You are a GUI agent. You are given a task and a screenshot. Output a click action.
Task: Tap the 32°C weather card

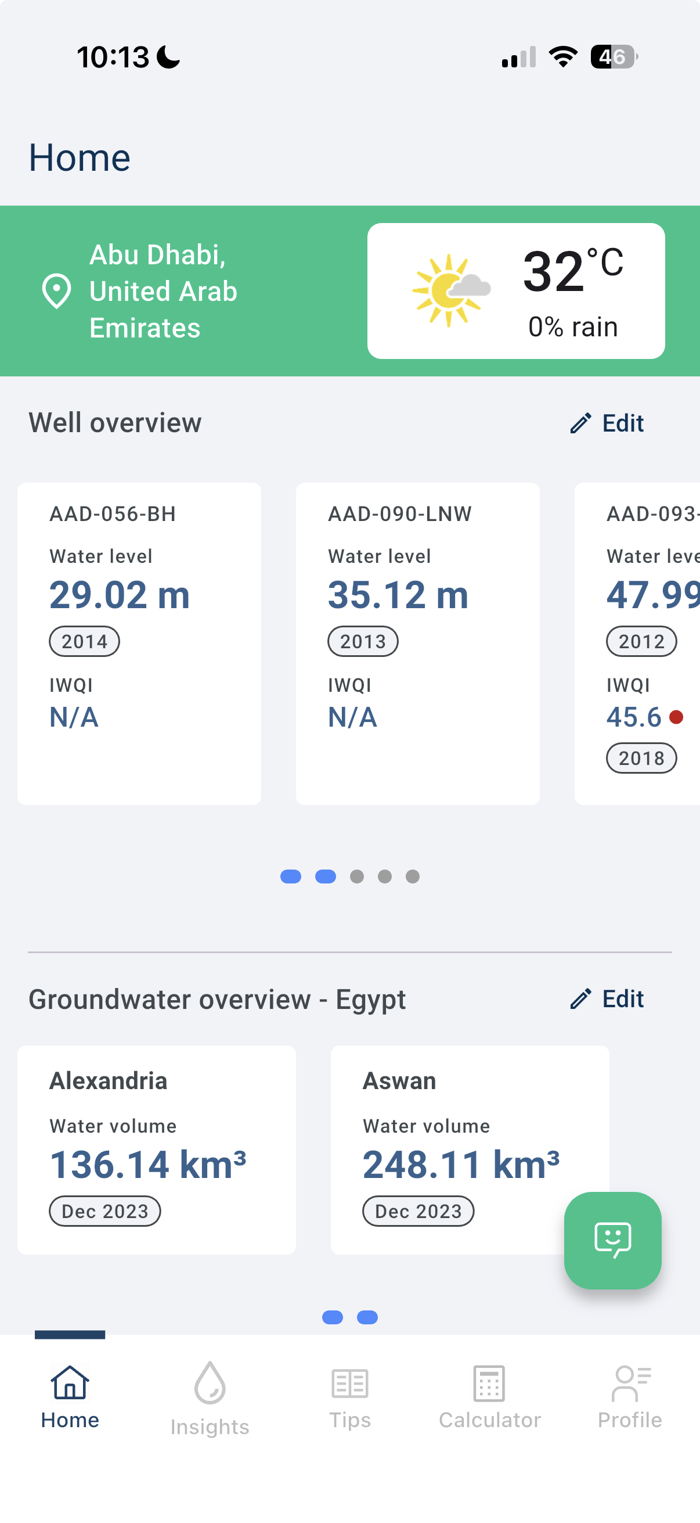click(x=515, y=291)
